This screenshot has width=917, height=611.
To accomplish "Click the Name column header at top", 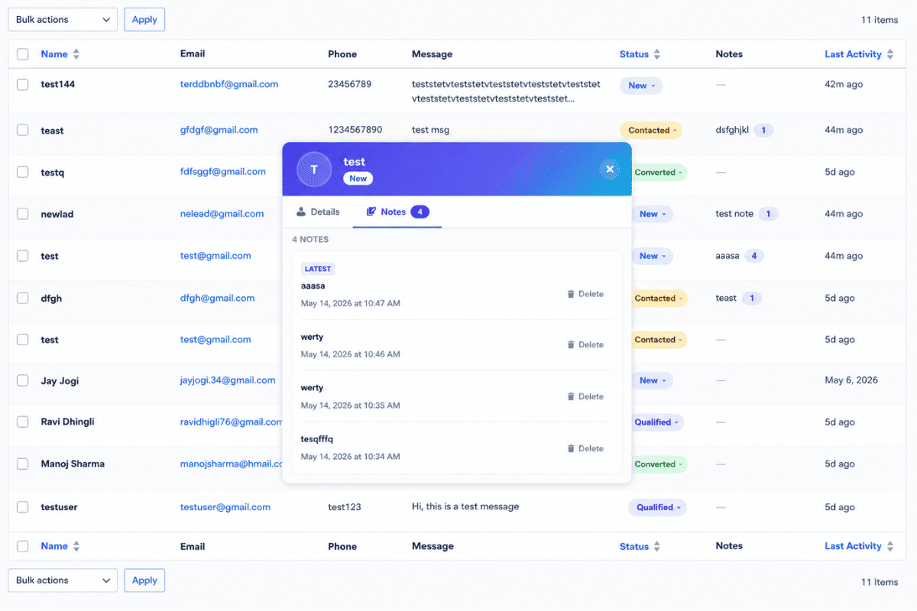I will point(54,54).
